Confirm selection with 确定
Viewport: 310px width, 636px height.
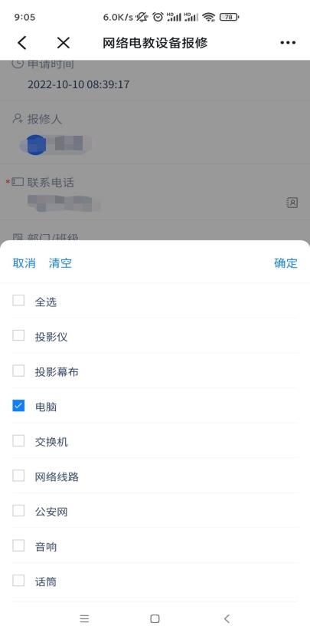[286, 263]
